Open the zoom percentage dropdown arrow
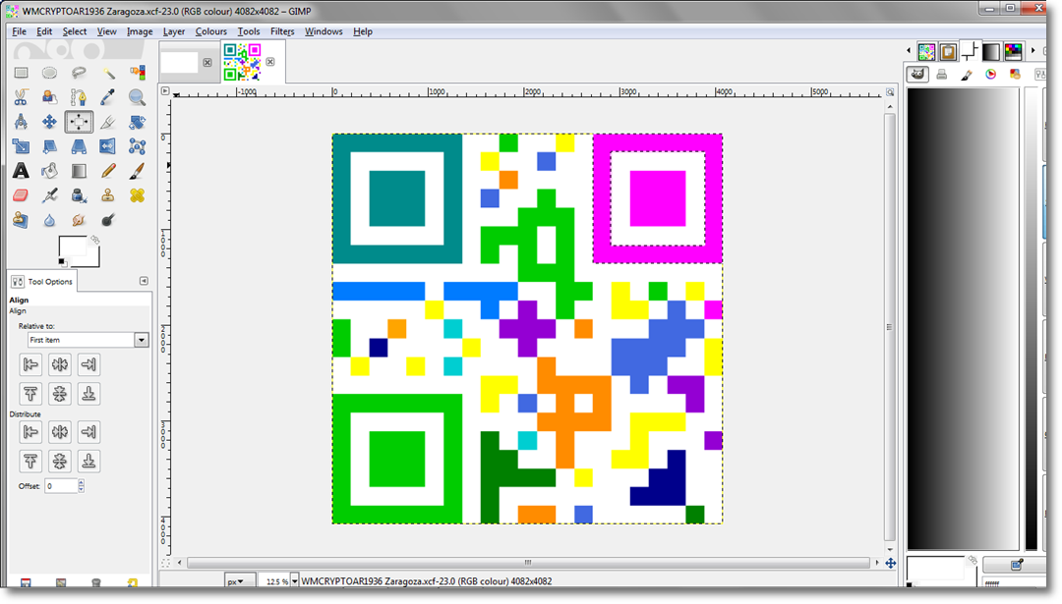 295,581
